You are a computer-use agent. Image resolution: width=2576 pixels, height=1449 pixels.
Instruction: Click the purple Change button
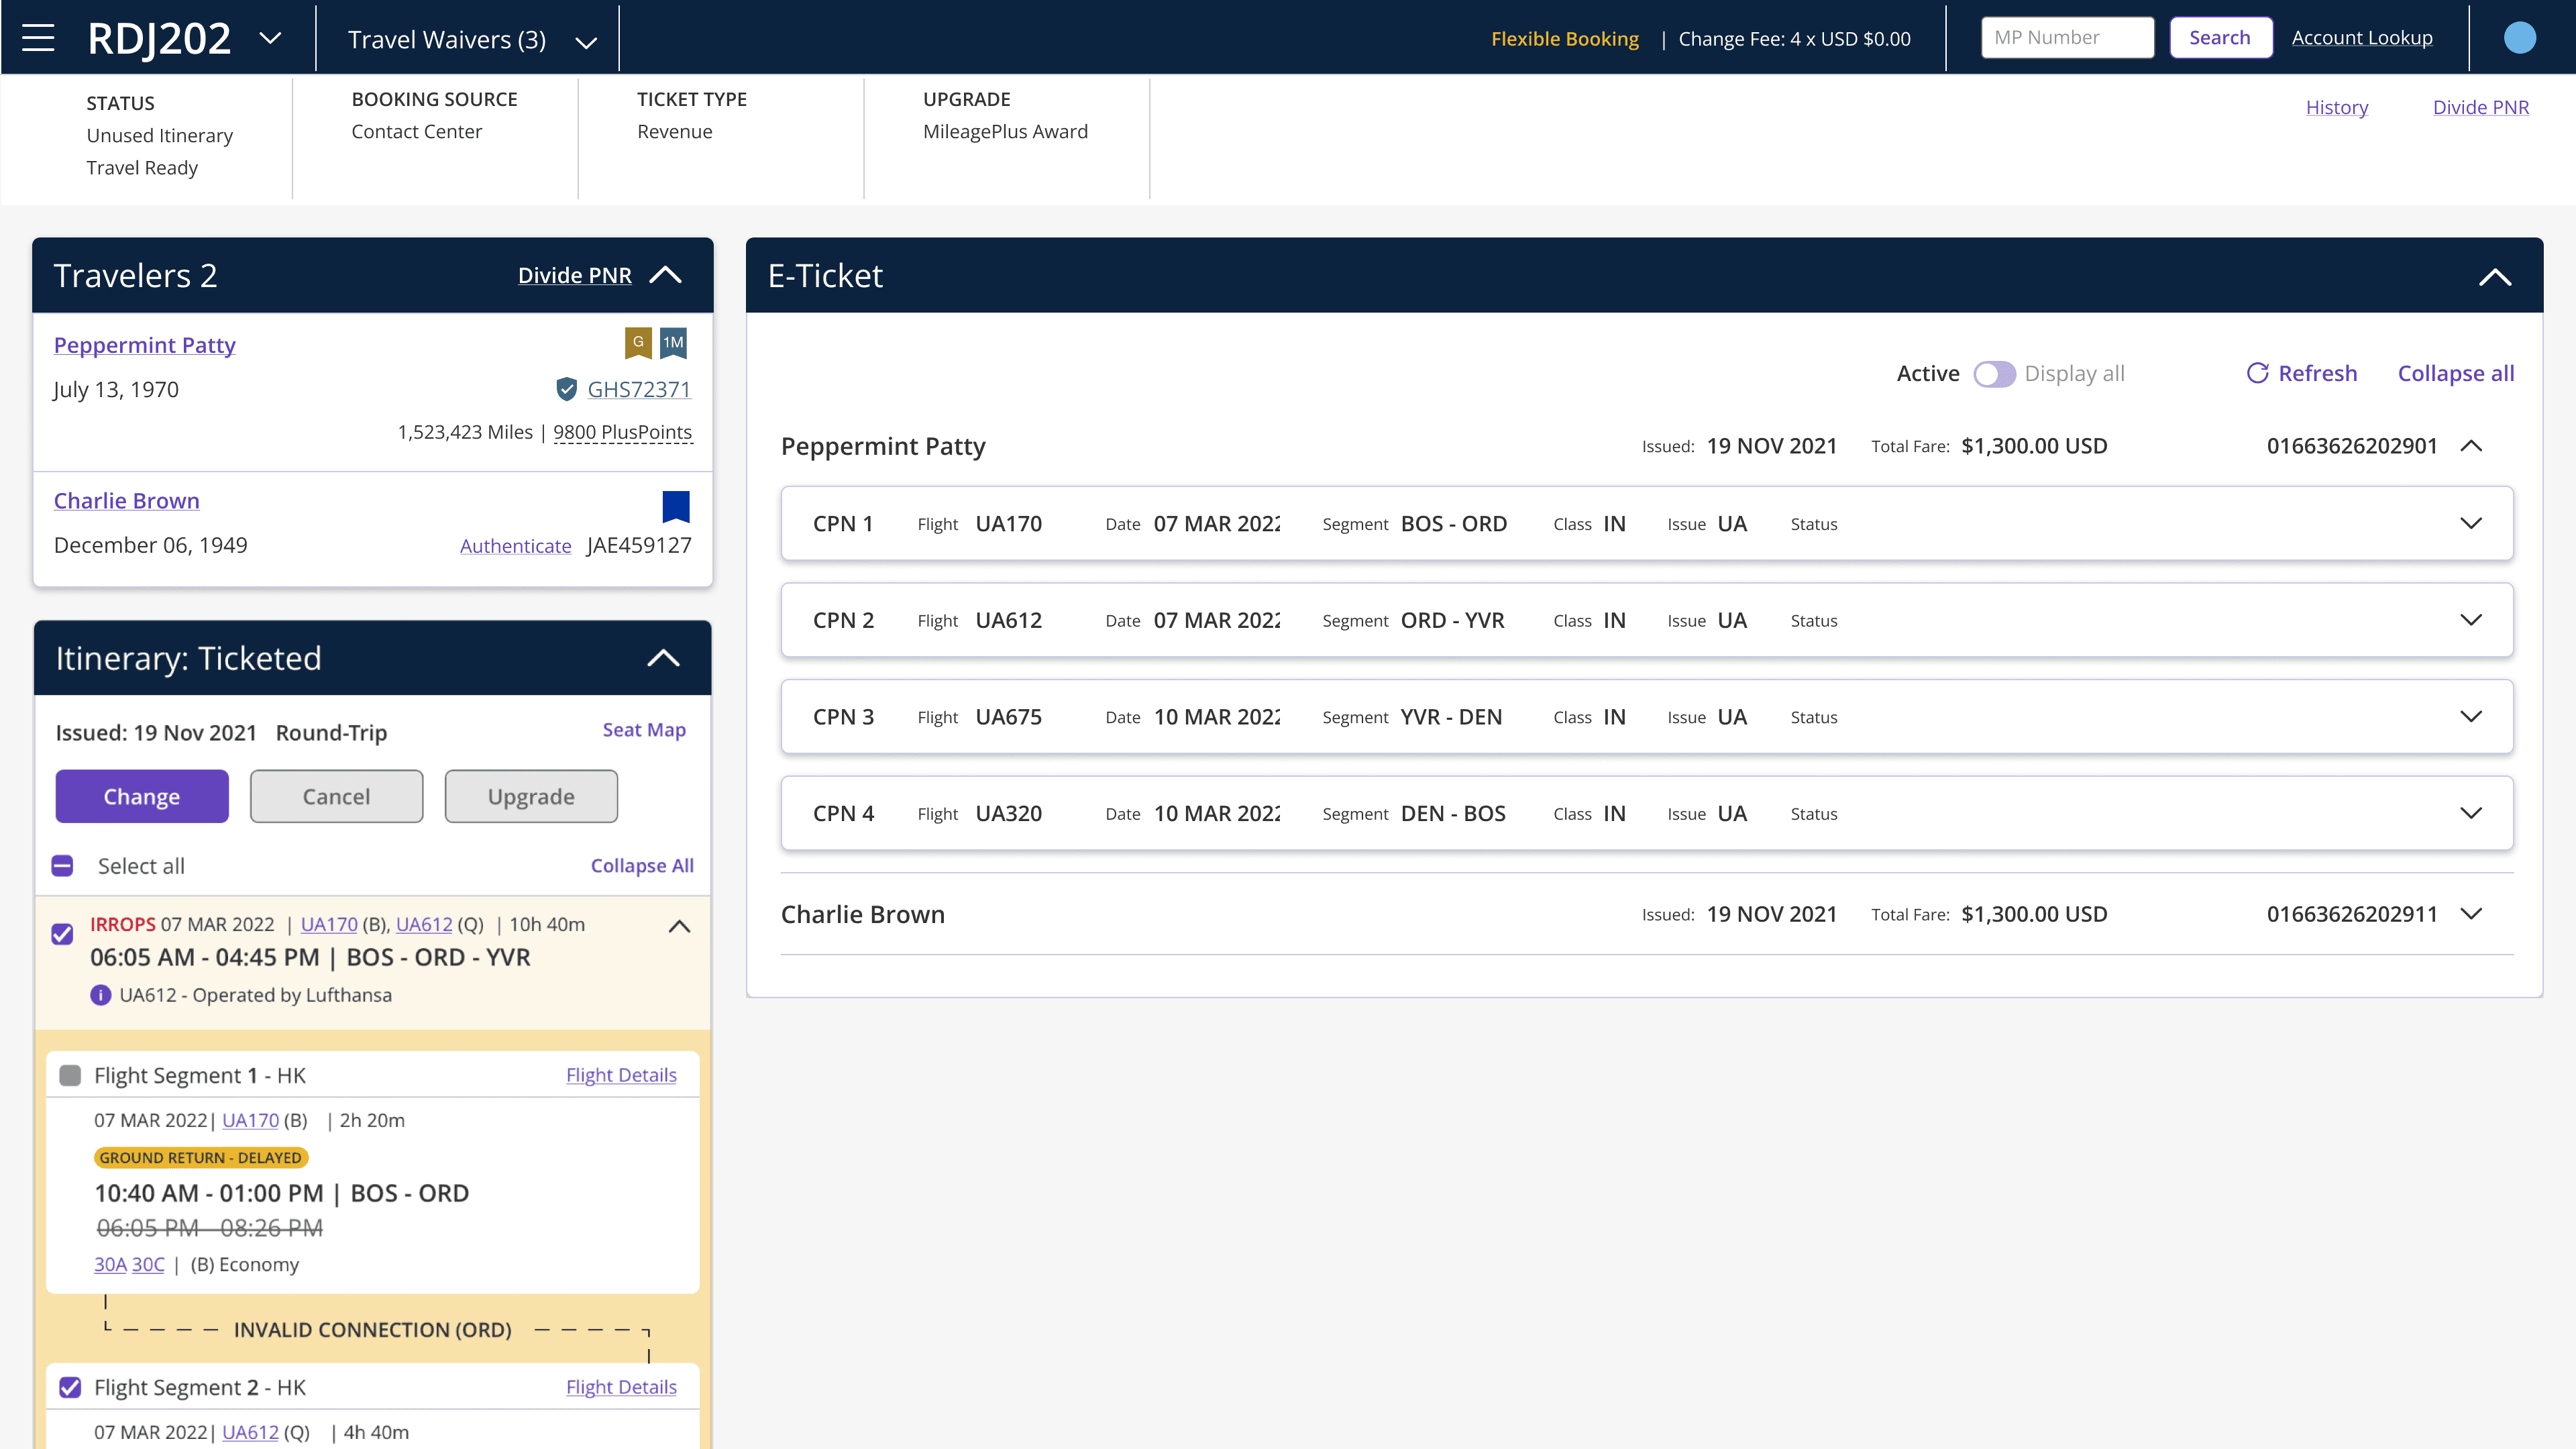142,796
